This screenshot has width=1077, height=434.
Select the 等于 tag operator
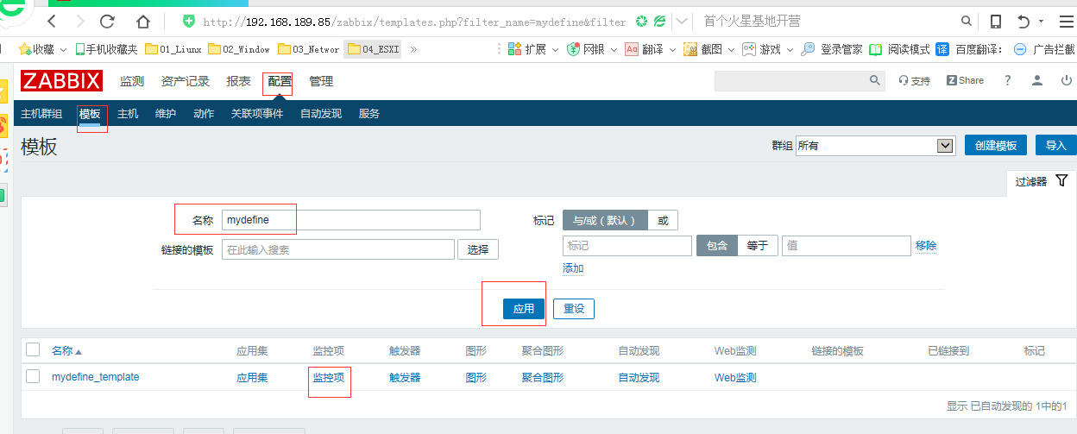758,246
